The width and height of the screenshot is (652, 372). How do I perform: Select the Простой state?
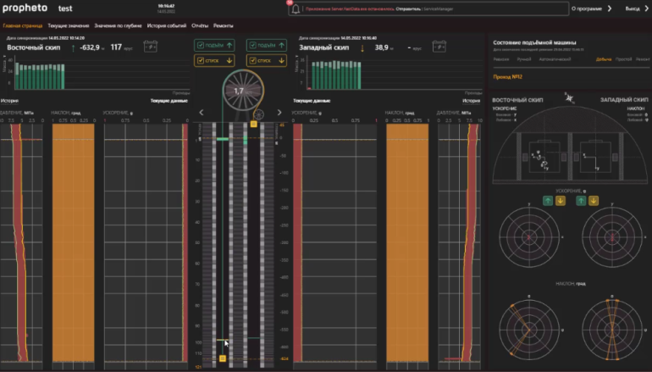point(623,59)
